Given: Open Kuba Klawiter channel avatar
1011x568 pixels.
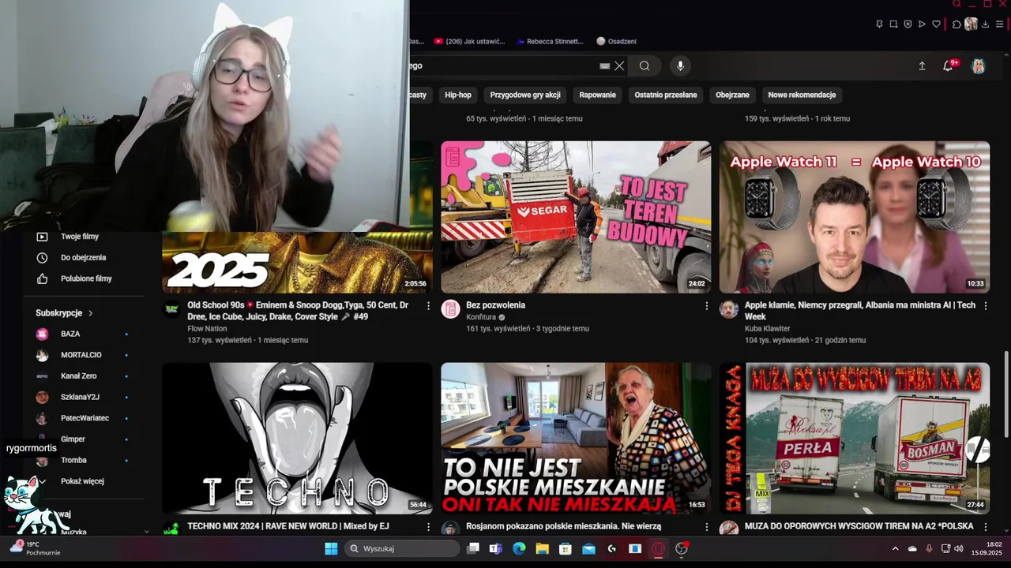Looking at the screenshot, I should pyautogui.click(x=729, y=309).
